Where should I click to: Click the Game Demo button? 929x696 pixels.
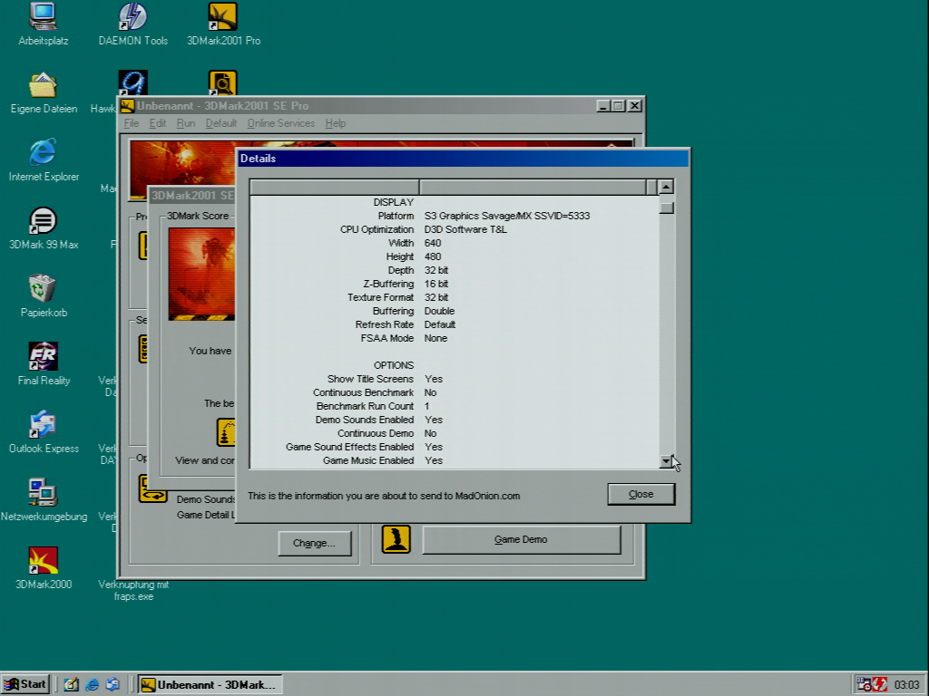click(x=521, y=539)
